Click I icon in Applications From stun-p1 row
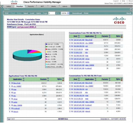133x123 pixels. (x=10, y=112)
